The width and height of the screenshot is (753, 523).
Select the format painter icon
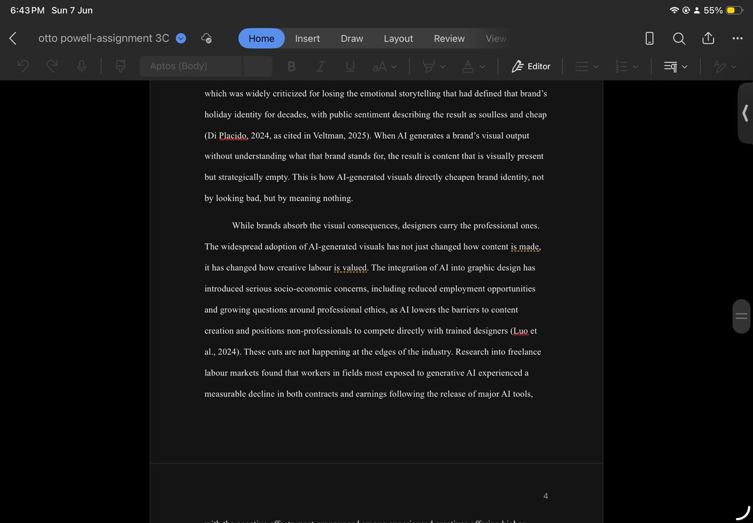[x=120, y=66]
